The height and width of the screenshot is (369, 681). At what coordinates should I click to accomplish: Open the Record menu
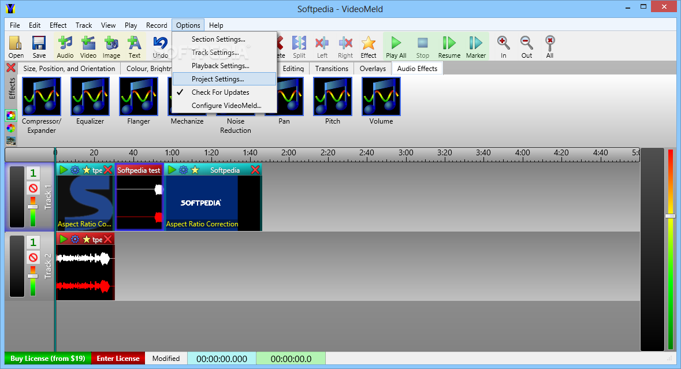pos(157,25)
